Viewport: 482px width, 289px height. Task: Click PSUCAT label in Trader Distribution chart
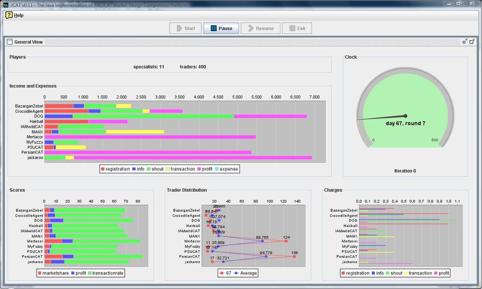(192, 251)
